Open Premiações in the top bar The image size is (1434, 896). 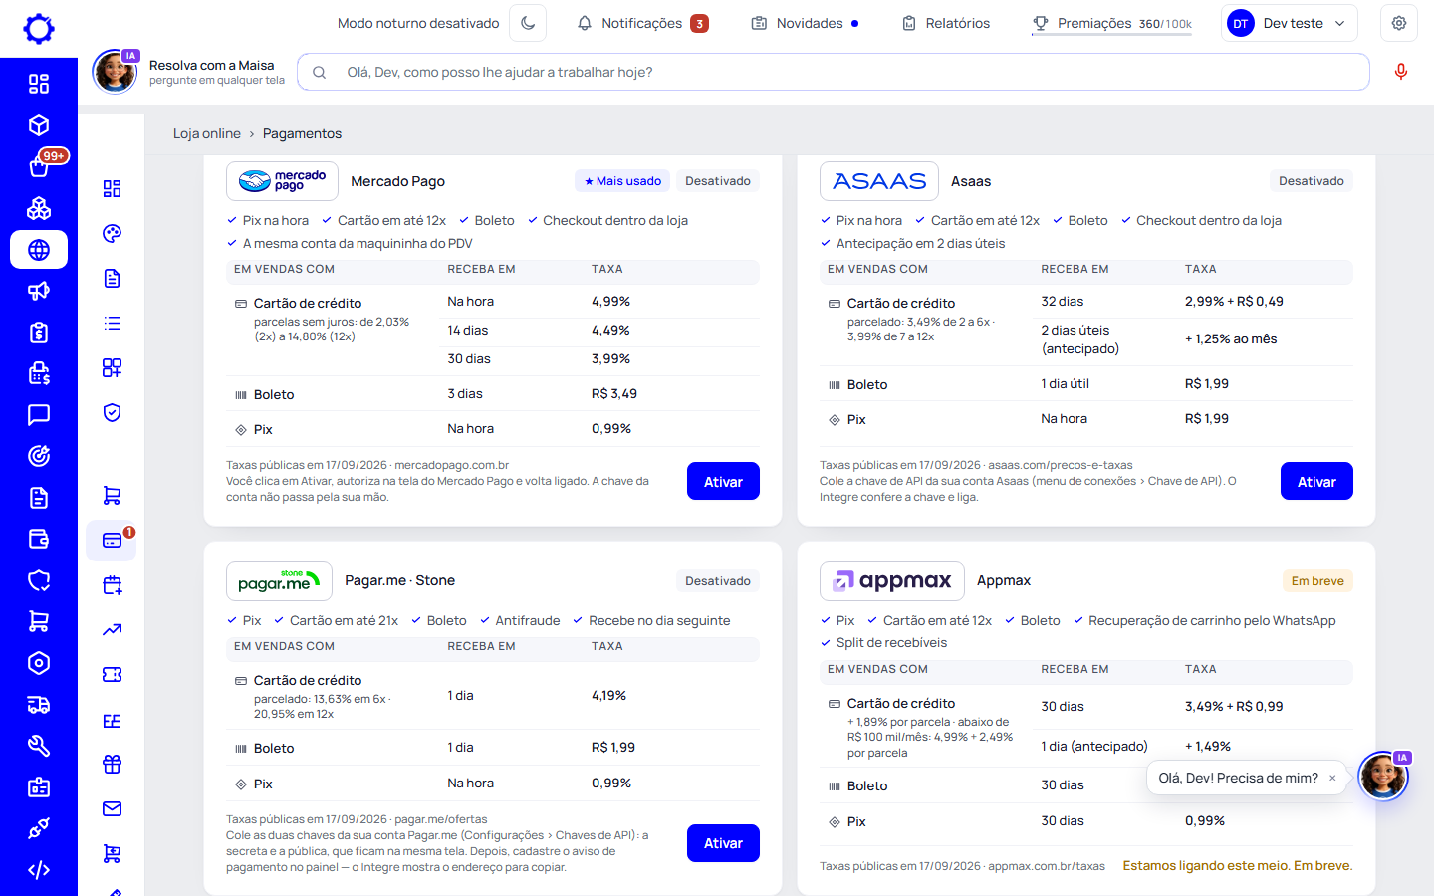[x=1111, y=23]
